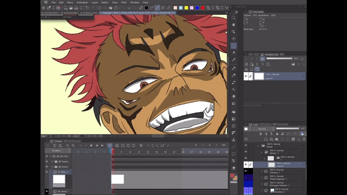Adjust the layer opacity slider
This screenshot has width=347, height=195.
click(x=287, y=129)
